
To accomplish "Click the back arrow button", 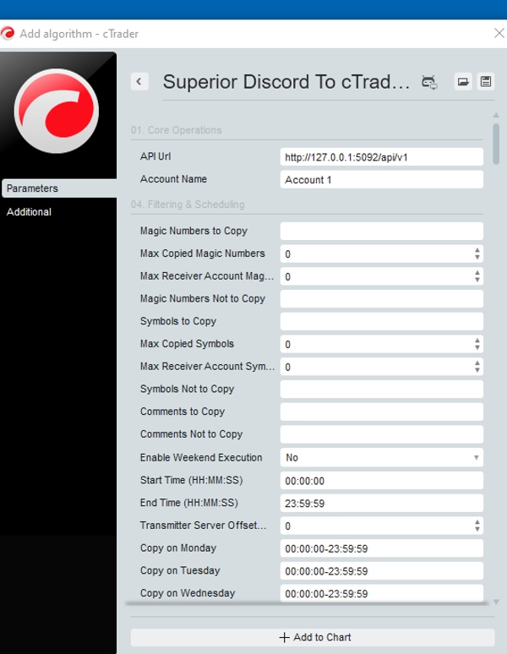I will (x=139, y=81).
